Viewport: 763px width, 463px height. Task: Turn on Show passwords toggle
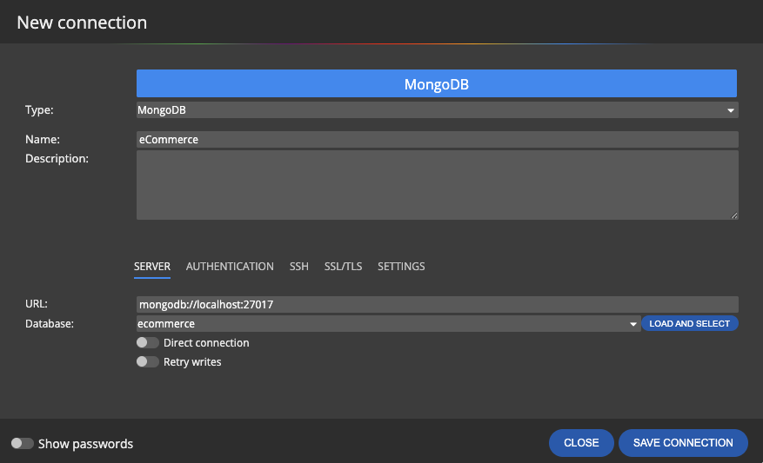click(x=23, y=443)
